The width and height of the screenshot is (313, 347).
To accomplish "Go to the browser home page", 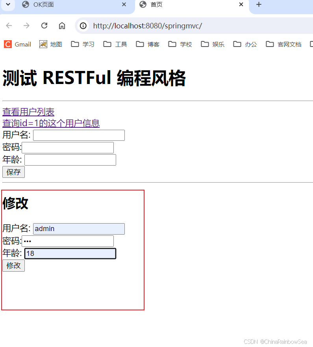I will (62, 26).
